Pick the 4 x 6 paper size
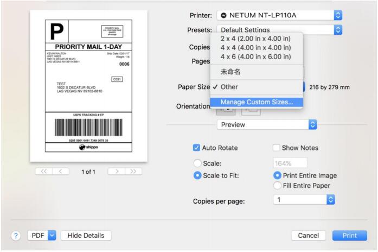The height and width of the screenshot is (252, 378). coord(255,56)
